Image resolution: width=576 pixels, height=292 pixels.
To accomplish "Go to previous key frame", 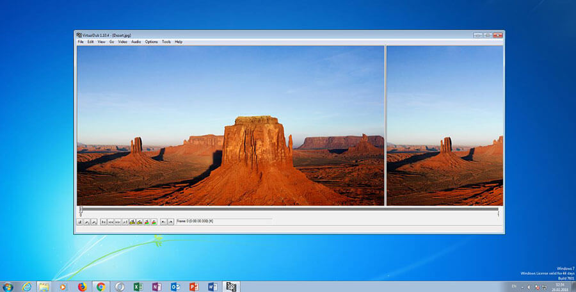I will pos(132,222).
